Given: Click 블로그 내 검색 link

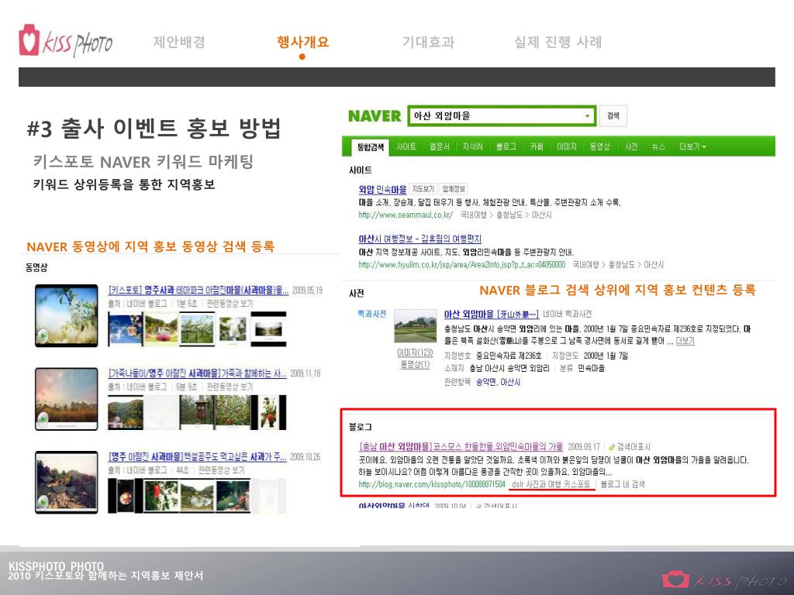Looking at the screenshot, I should click(623, 484).
